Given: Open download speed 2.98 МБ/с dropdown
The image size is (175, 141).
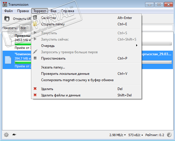Looking at the screenshot, I should [x=118, y=135].
